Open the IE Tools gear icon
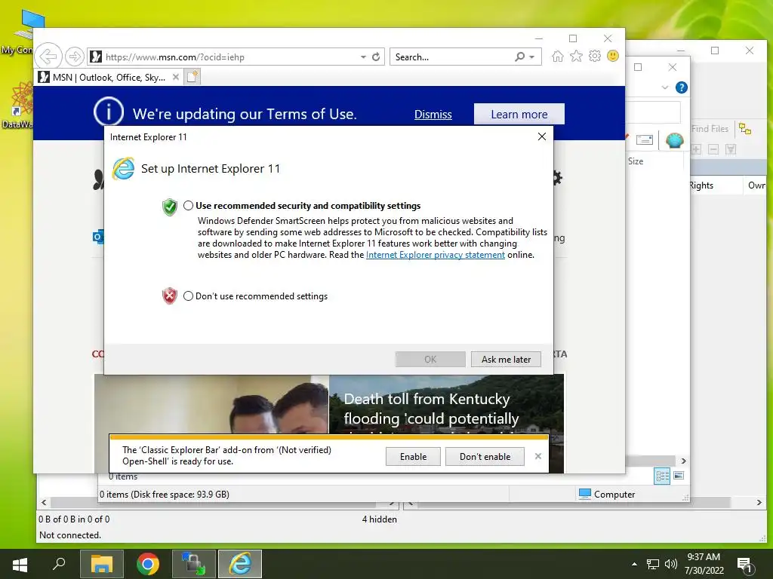This screenshot has width=773, height=579. [x=595, y=56]
